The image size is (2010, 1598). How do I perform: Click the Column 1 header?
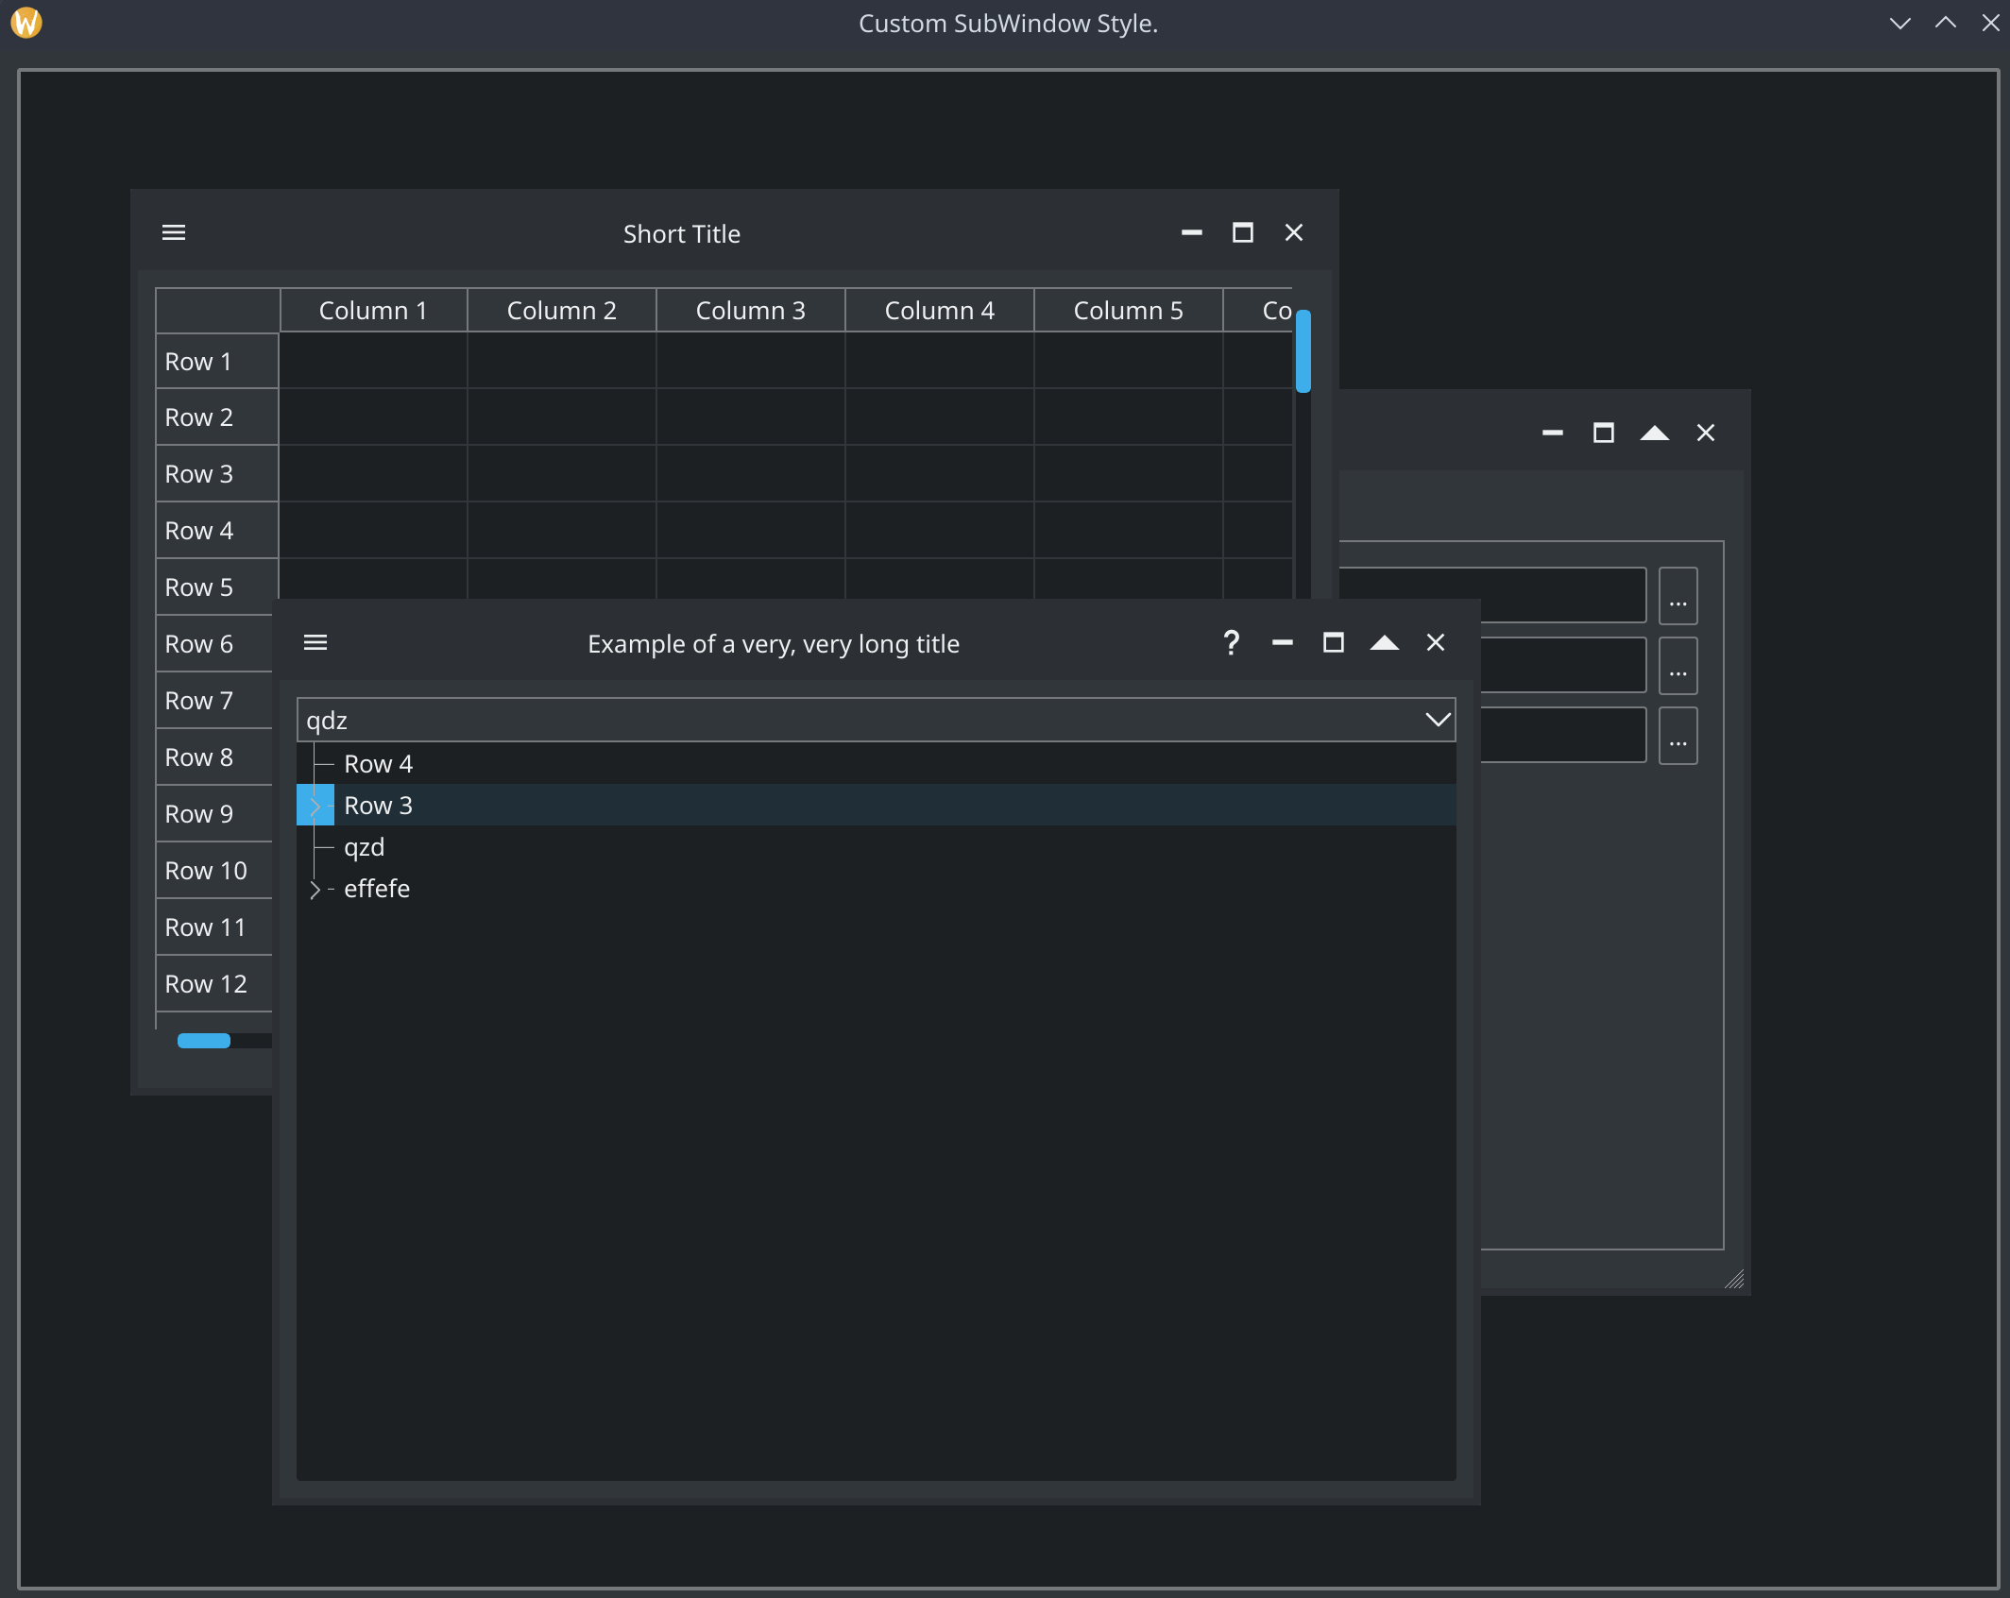373,310
